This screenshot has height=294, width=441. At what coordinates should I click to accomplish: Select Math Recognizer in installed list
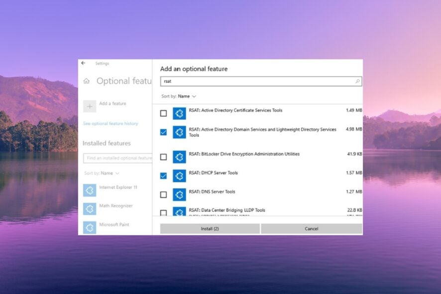pos(116,206)
